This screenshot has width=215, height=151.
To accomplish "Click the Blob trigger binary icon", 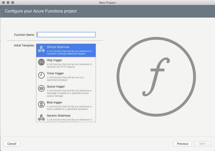I will coord(41,104).
